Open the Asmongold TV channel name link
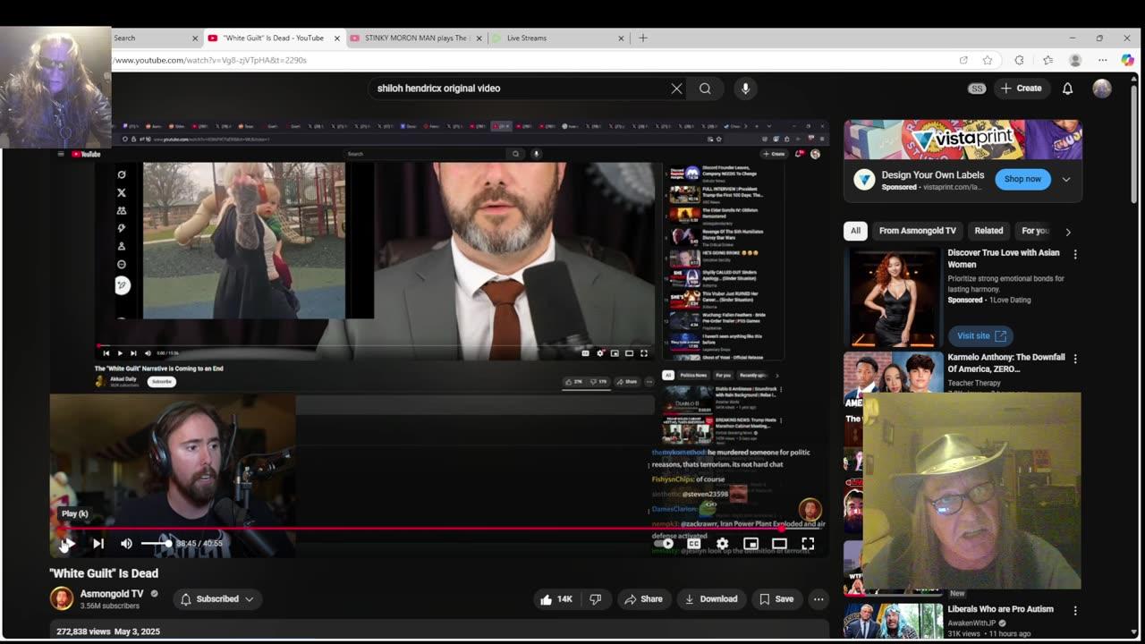Viewport: 1145px width, 644px height. (112, 594)
